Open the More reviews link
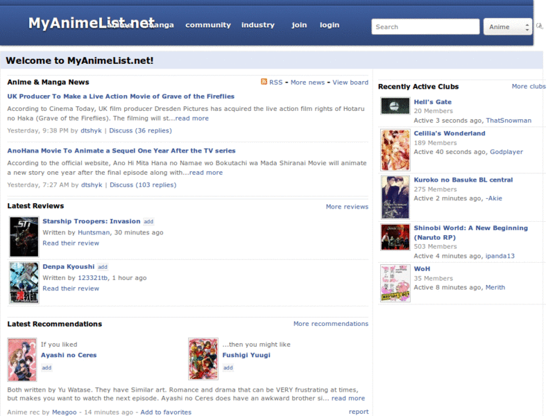 [x=347, y=207]
